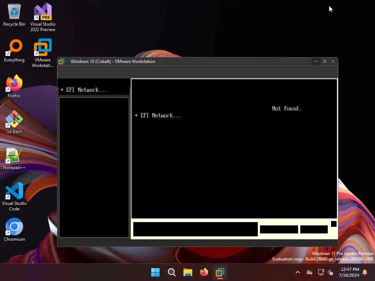Launch Chromium from the desktop

pyautogui.click(x=14, y=230)
